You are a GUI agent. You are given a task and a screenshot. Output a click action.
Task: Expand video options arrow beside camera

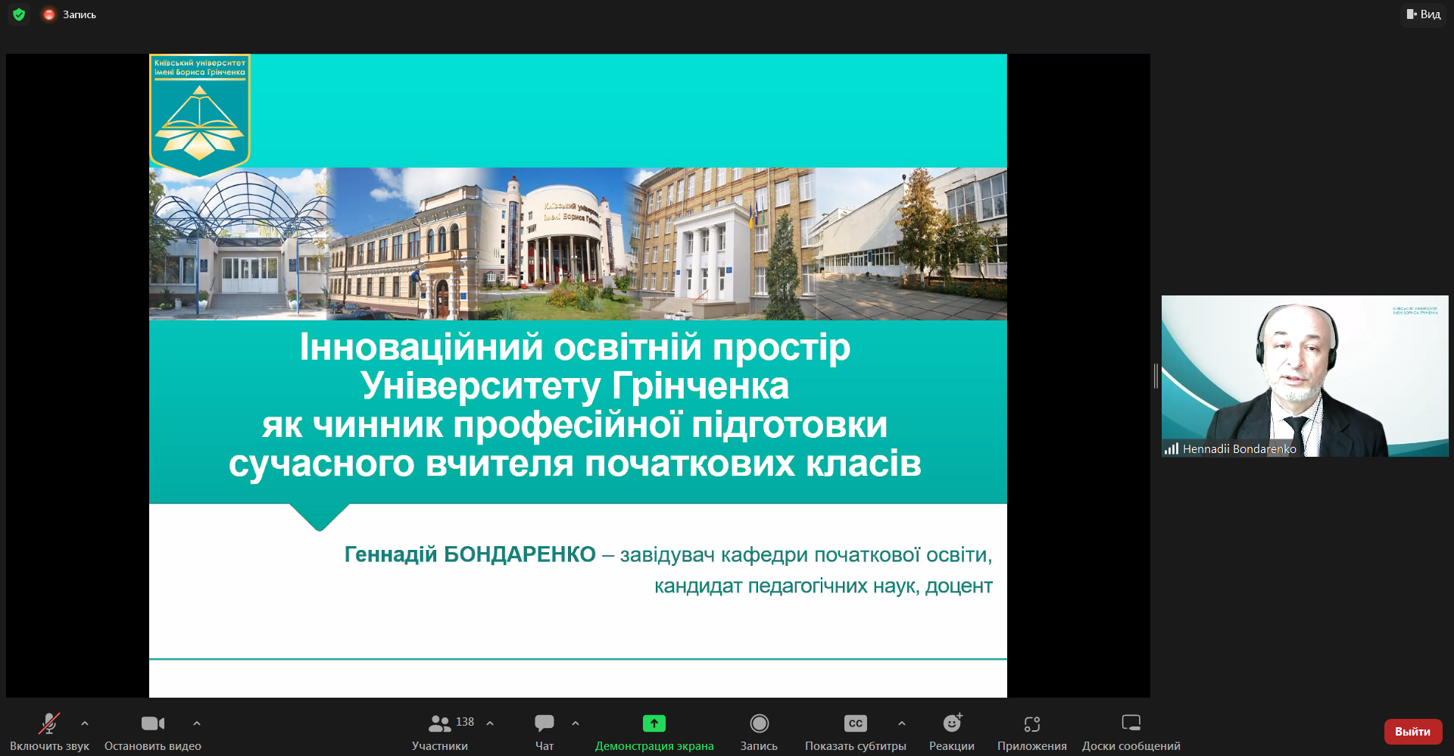(x=197, y=723)
